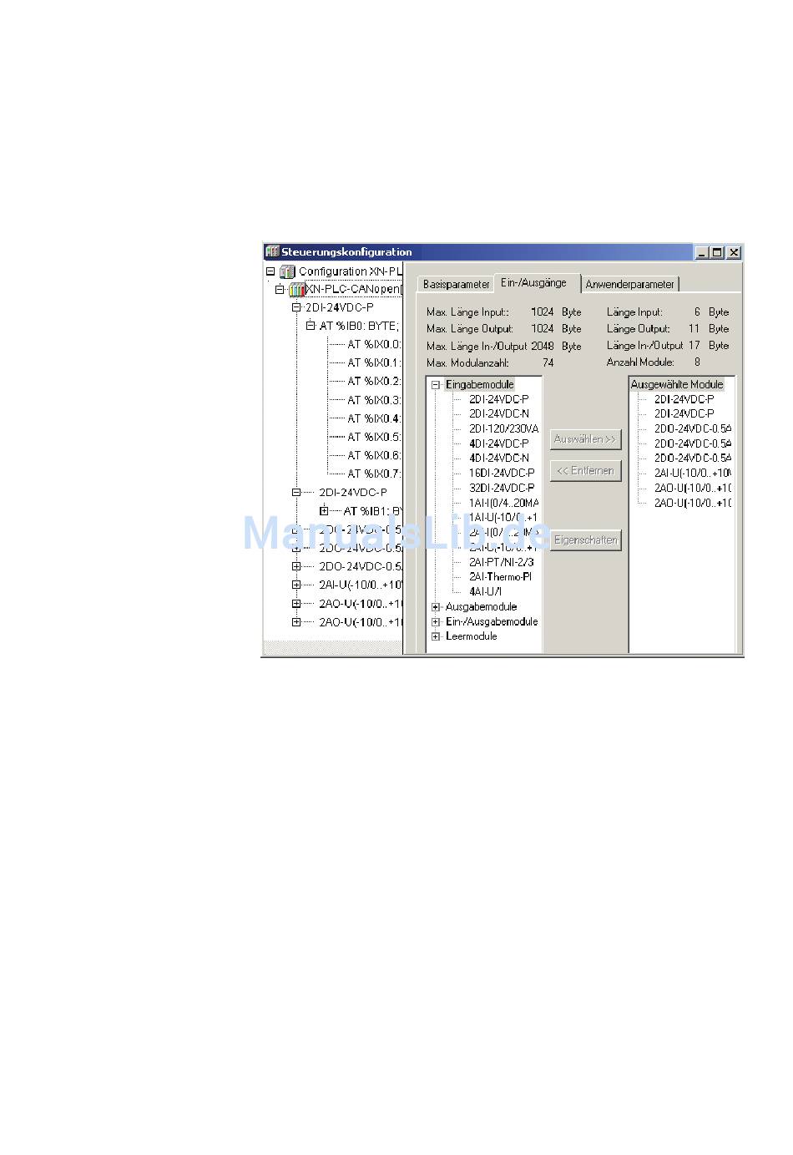
Task: Expand the Ein-/Ausgabemodule group
Action: pos(435,622)
